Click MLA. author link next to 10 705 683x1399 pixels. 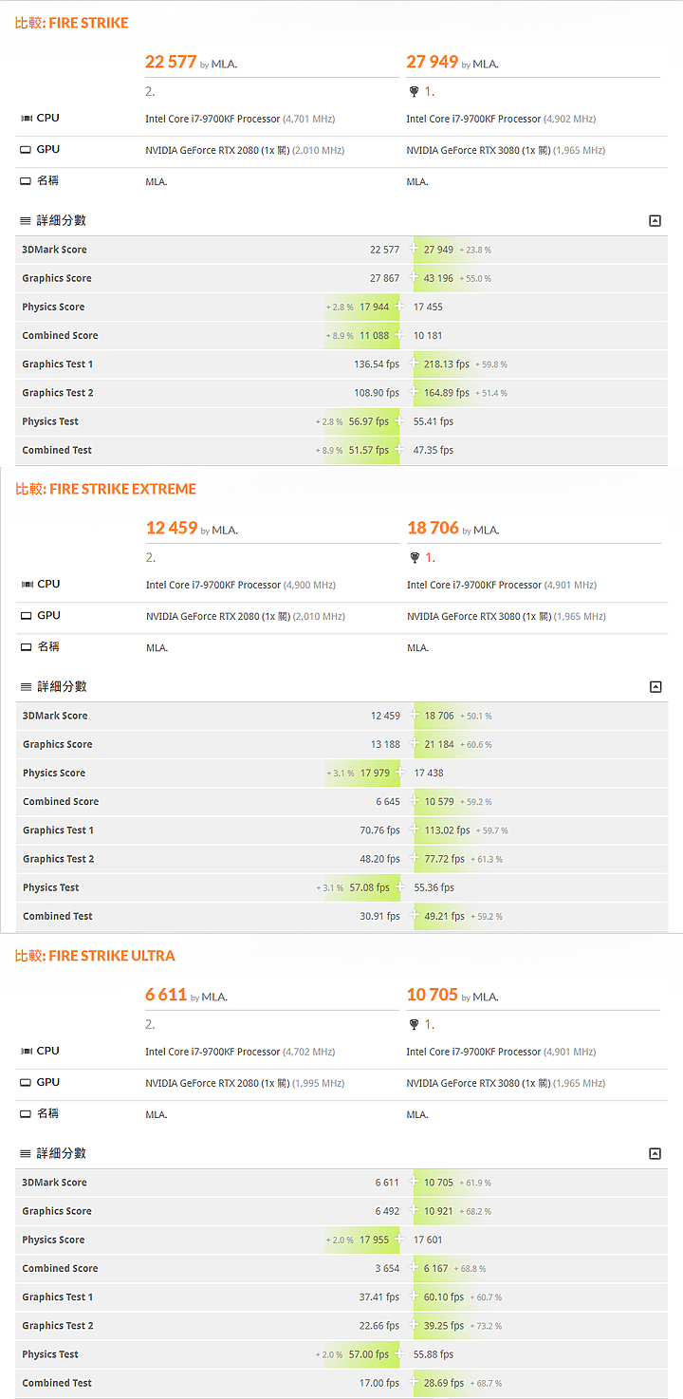point(486,998)
